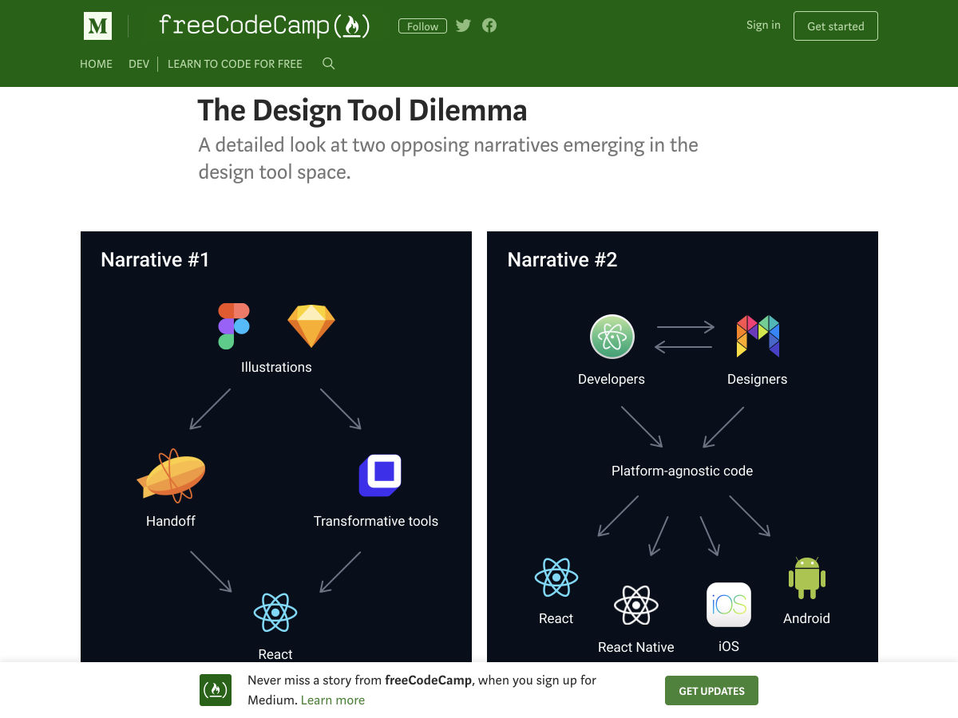Click the Developers Atom editor icon
Image resolution: width=958 pixels, height=718 pixels.
click(x=612, y=337)
